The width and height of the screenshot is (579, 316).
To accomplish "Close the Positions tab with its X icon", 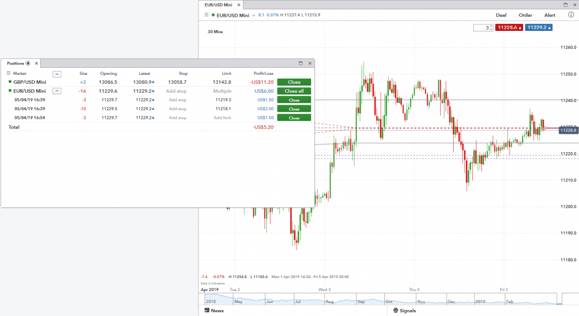I will click(x=37, y=63).
